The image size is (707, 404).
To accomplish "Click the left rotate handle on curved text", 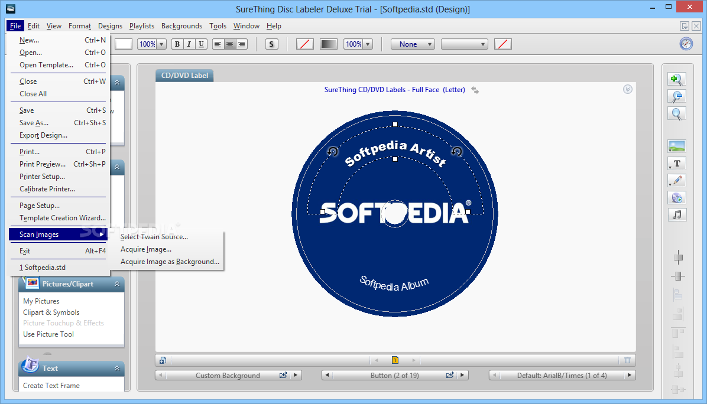I will (x=333, y=151).
